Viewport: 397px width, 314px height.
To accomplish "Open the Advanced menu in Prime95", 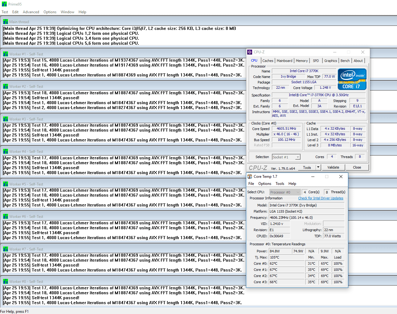I will [31, 12].
